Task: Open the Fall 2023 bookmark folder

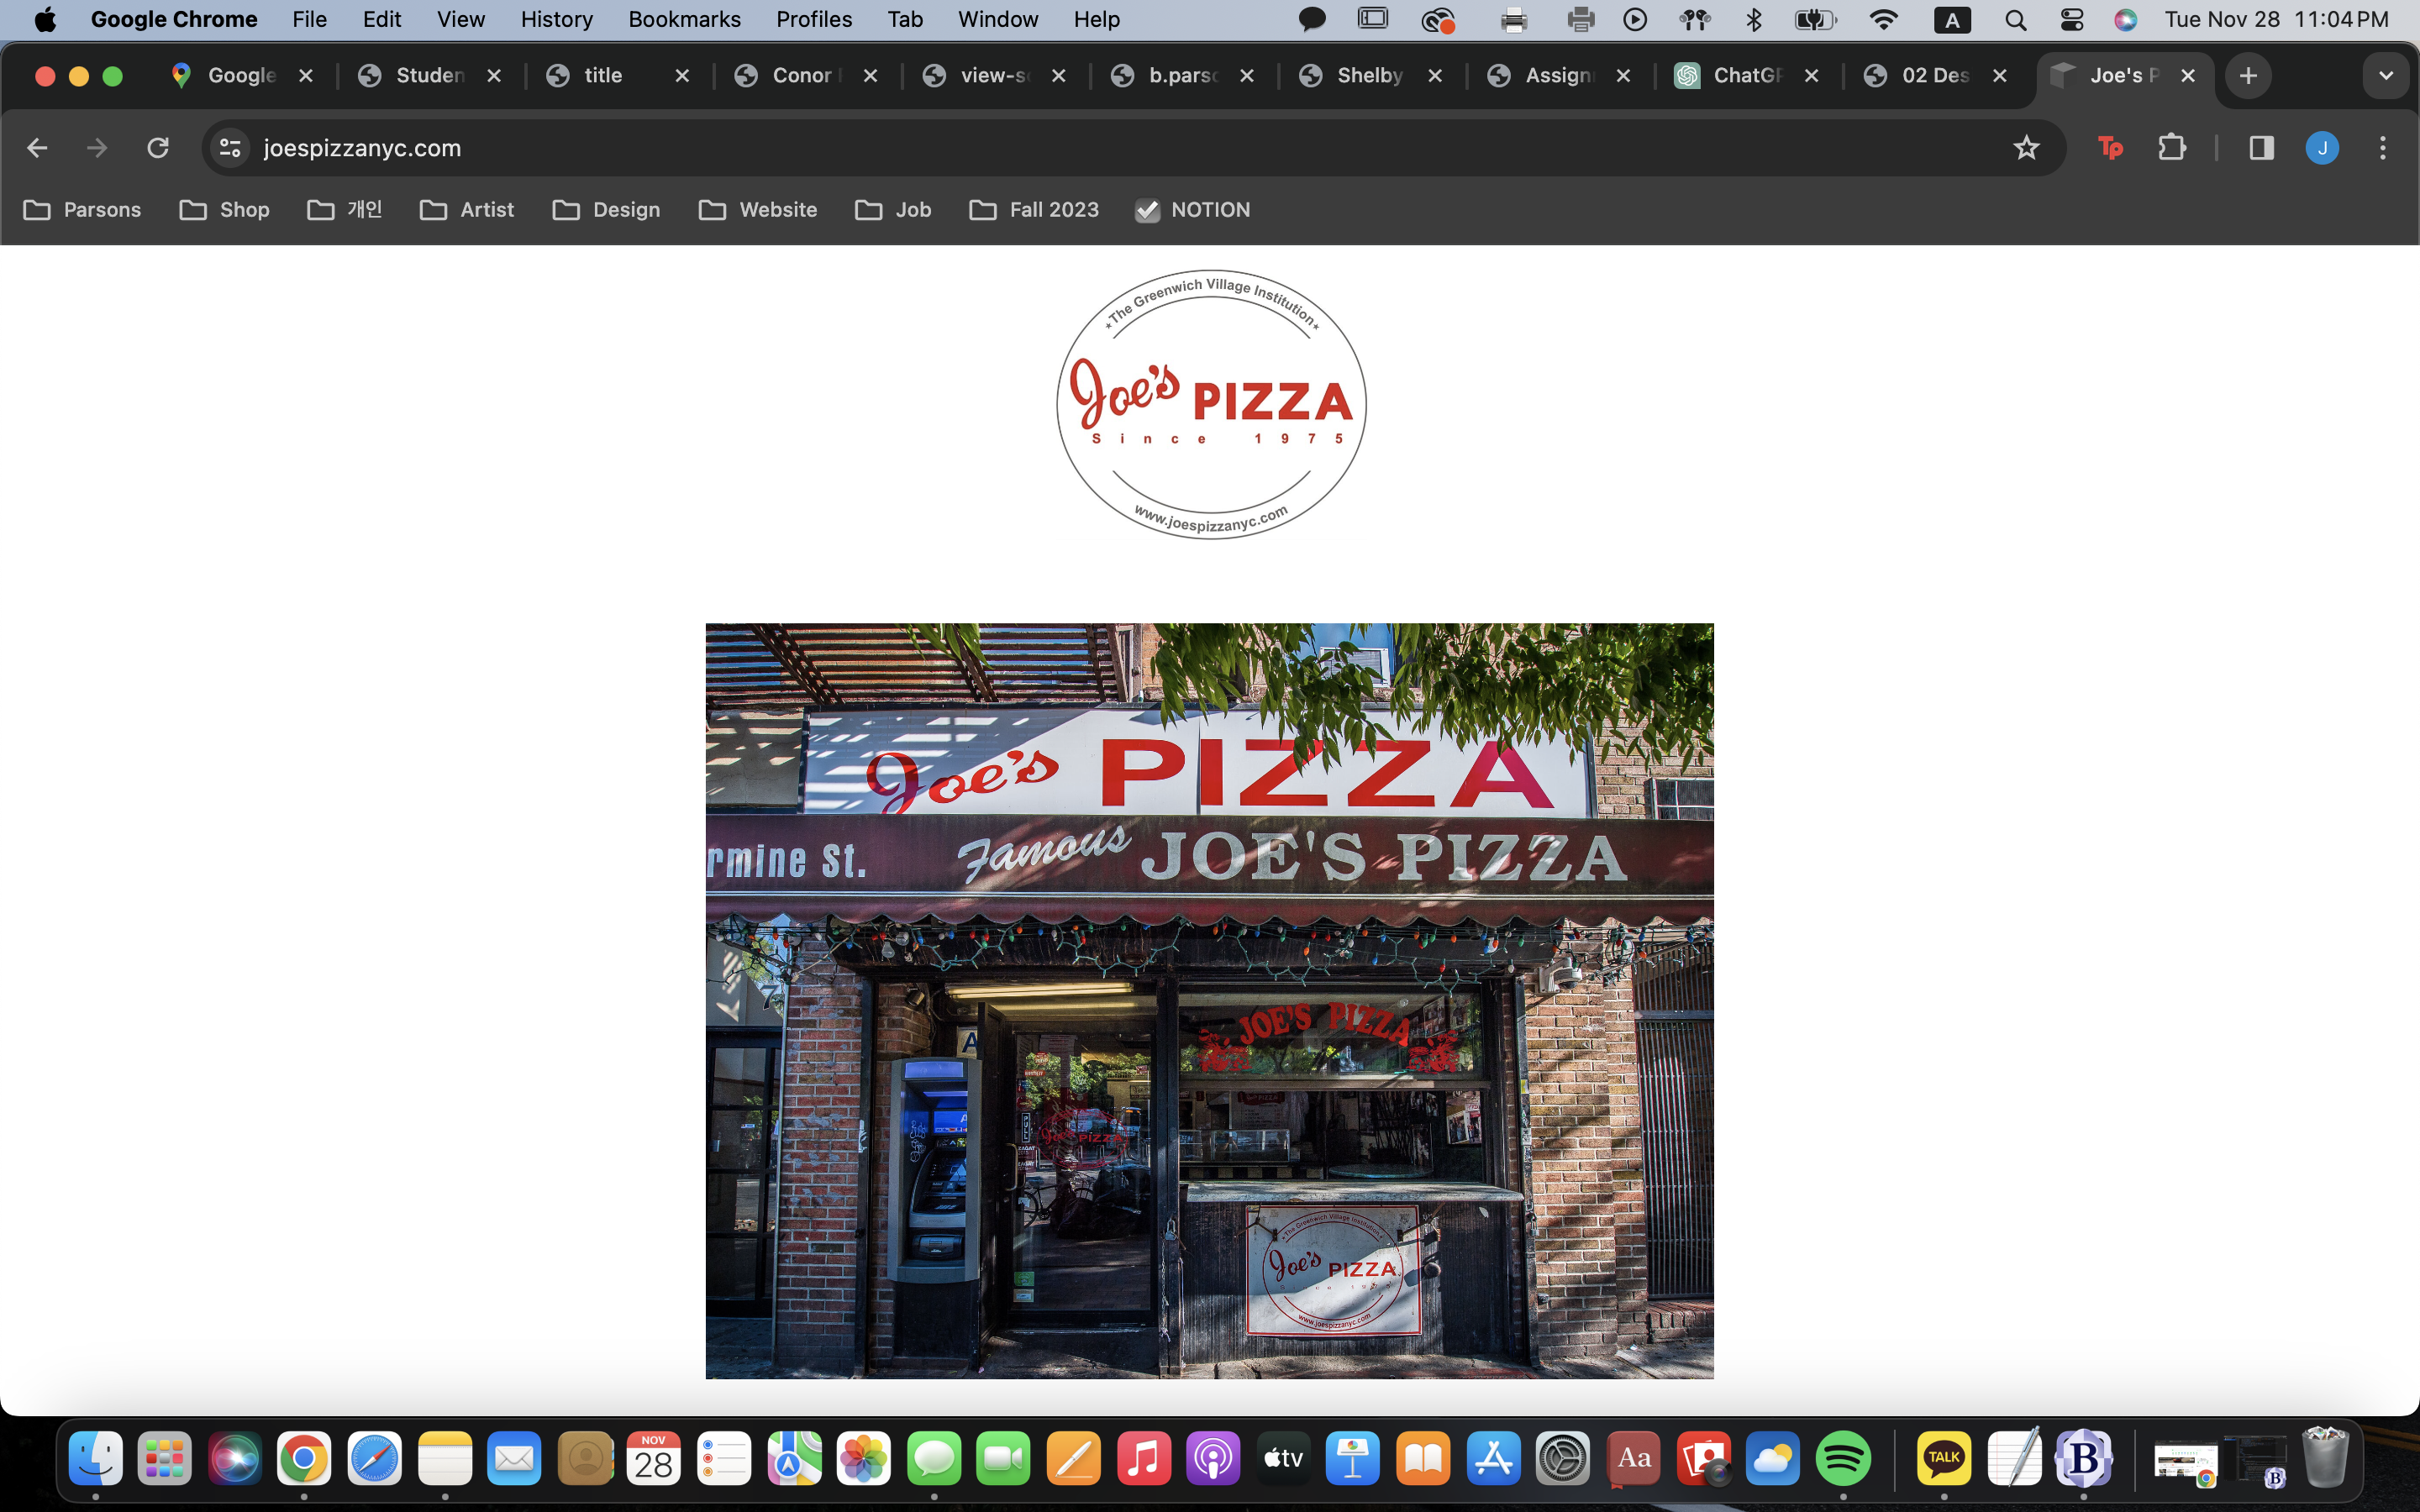Action: point(1034,210)
